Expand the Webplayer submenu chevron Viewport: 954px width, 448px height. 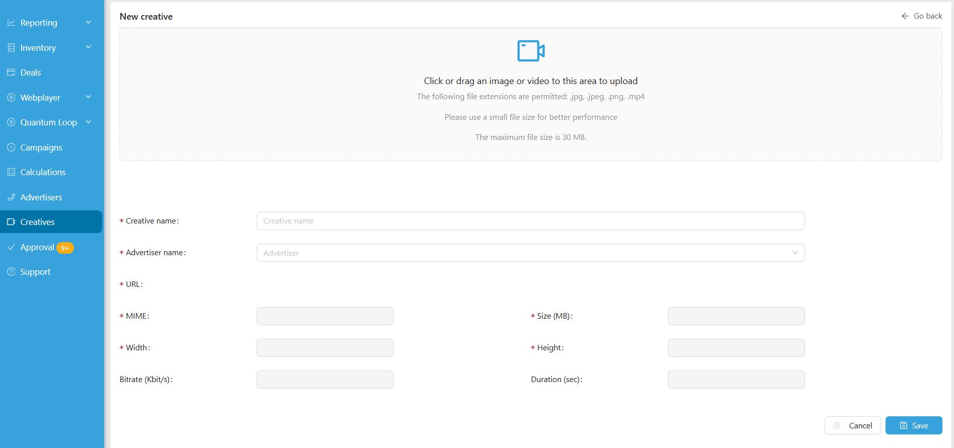pos(89,97)
